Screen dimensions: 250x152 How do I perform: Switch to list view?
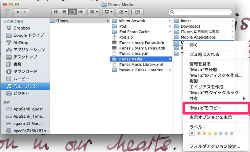(64, 12)
